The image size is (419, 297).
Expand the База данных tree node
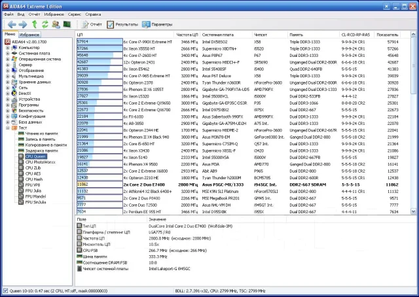pyautogui.click(x=8, y=122)
